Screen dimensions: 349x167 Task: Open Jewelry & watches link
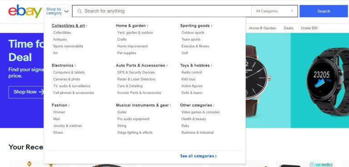click(x=67, y=126)
